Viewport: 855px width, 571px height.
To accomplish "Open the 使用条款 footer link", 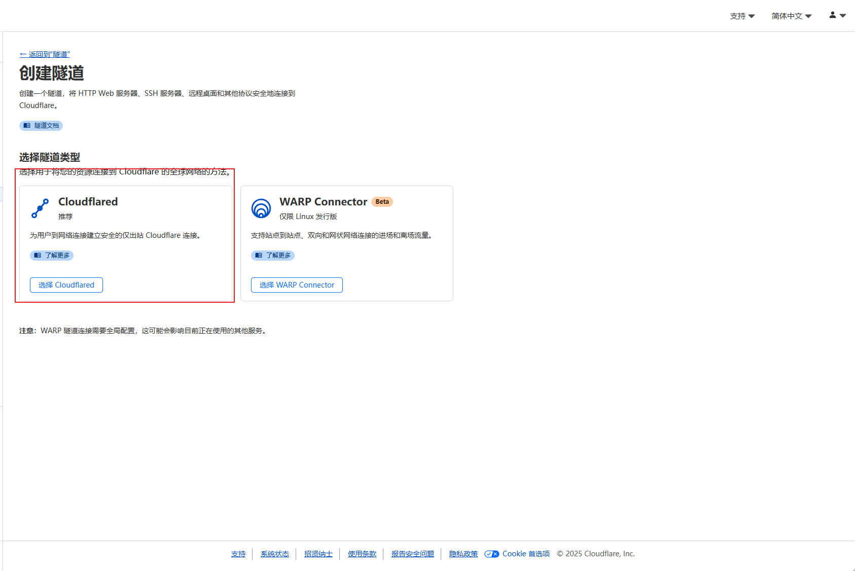I will [x=362, y=554].
